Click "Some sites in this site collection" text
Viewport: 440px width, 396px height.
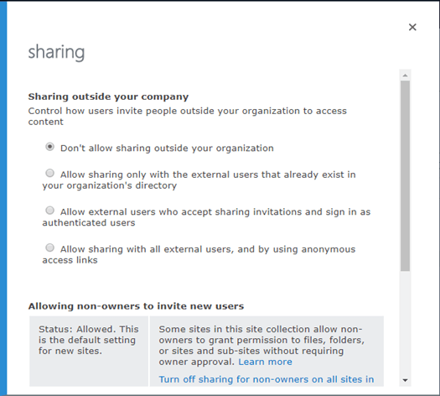point(261,345)
